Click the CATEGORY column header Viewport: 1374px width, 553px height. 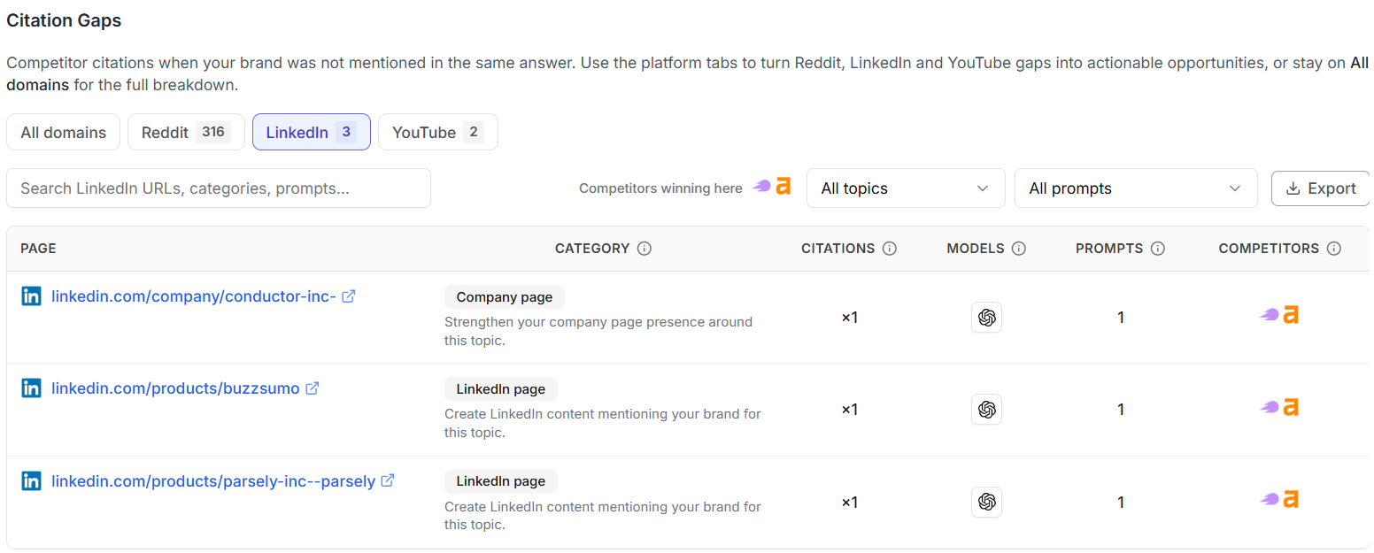coord(592,249)
